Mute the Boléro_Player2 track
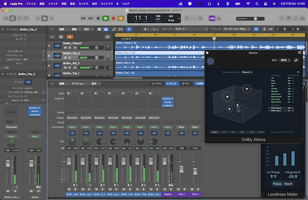The height and width of the screenshot is (200, 308). coord(65,48)
